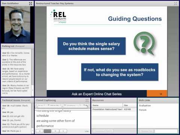
Task: Click the Technical Issues chat scrollbar down arrow
Action: [33, 130]
